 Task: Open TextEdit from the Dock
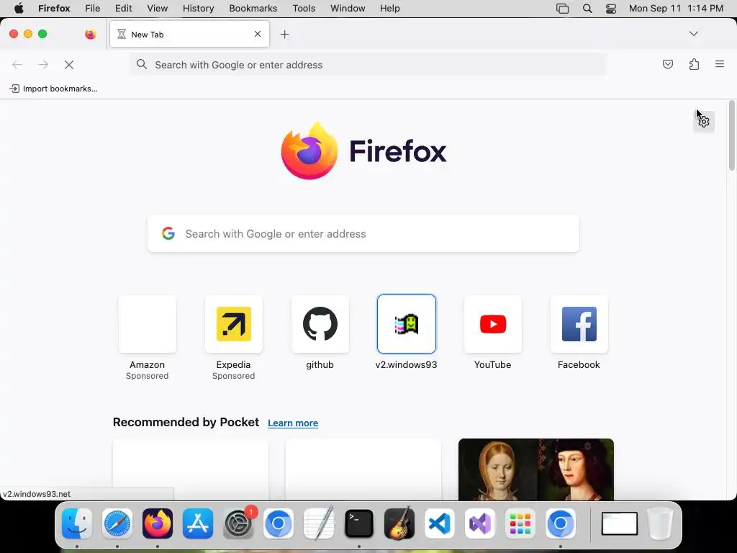[x=319, y=523]
